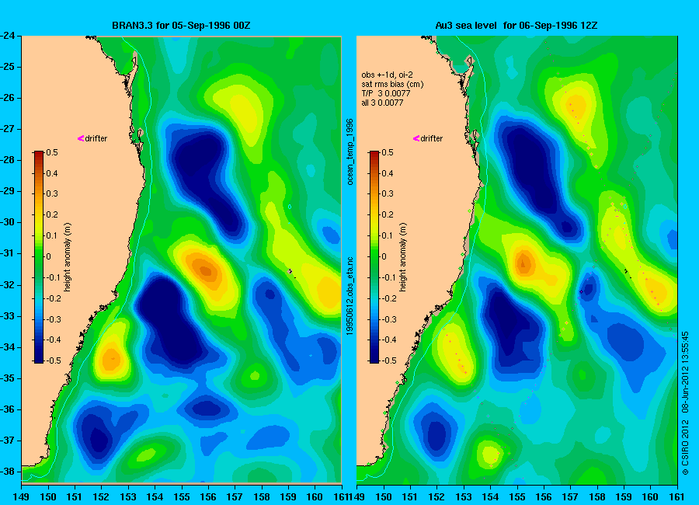This screenshot has height=505, width=699.
Task: Click the orange eddy peak in the Au3 map
Action: click(x=523, y=263)
